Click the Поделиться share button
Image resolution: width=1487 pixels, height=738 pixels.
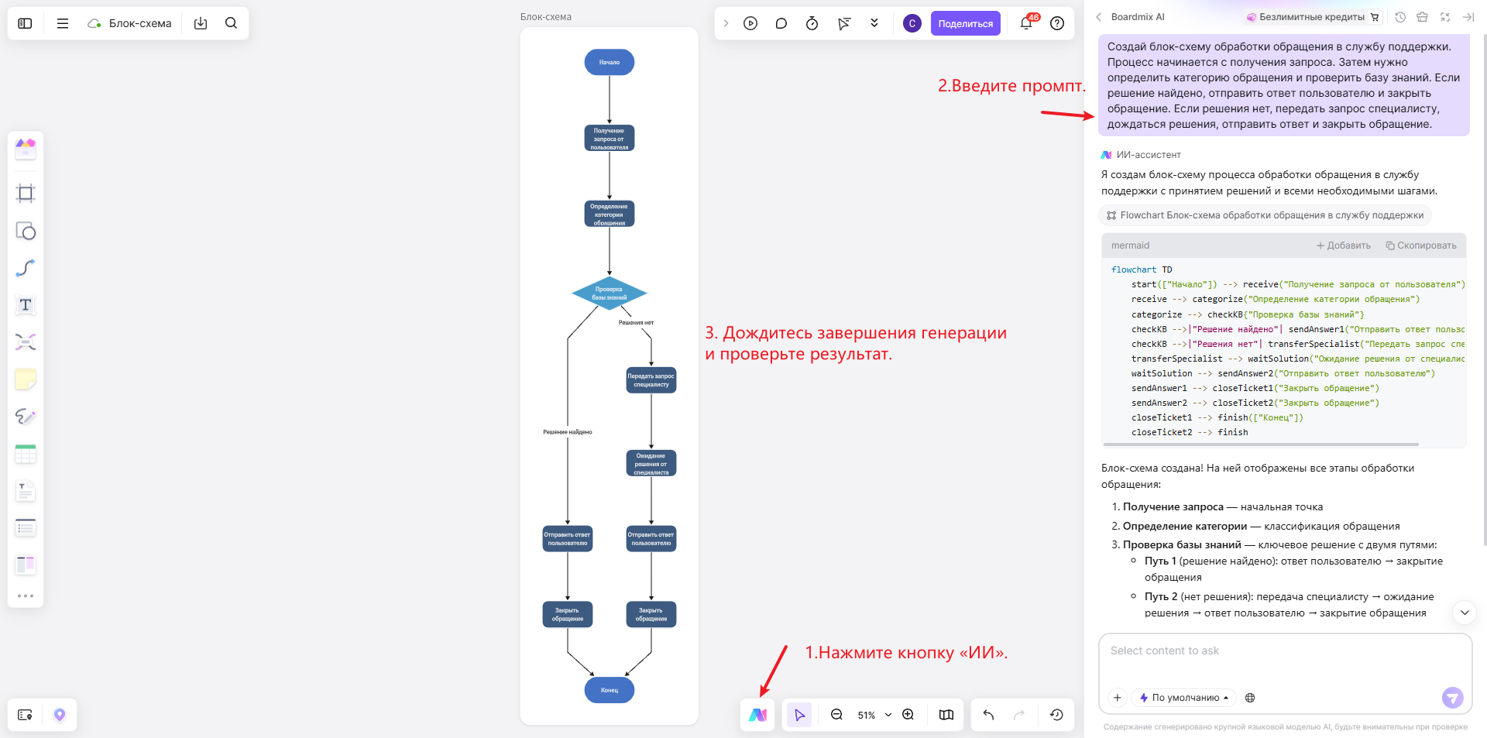click(965, 23)
